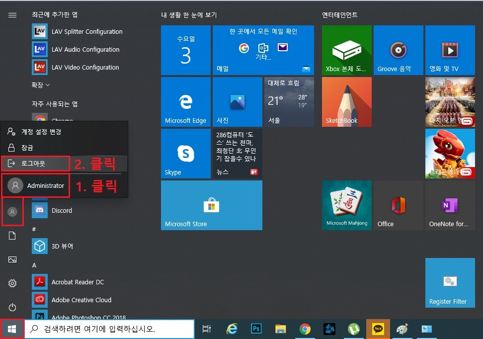Select 잠금 to lock the computer
The image size is (483, 339).
(64, 148)
